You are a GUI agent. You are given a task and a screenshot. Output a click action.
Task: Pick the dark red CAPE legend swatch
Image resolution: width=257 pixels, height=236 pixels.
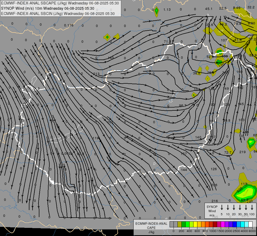click(x=215, y=224)
